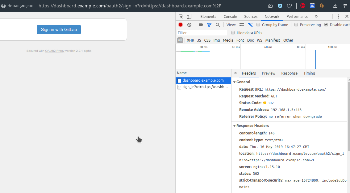Enable Group by frame checkbox

(x=258, y=25)
